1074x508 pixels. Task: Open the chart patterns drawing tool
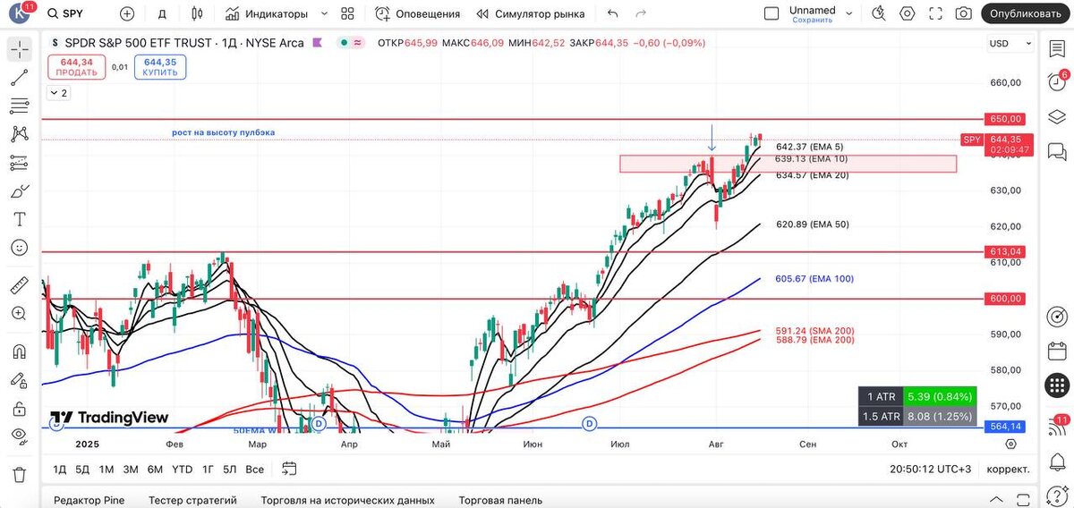20,134
